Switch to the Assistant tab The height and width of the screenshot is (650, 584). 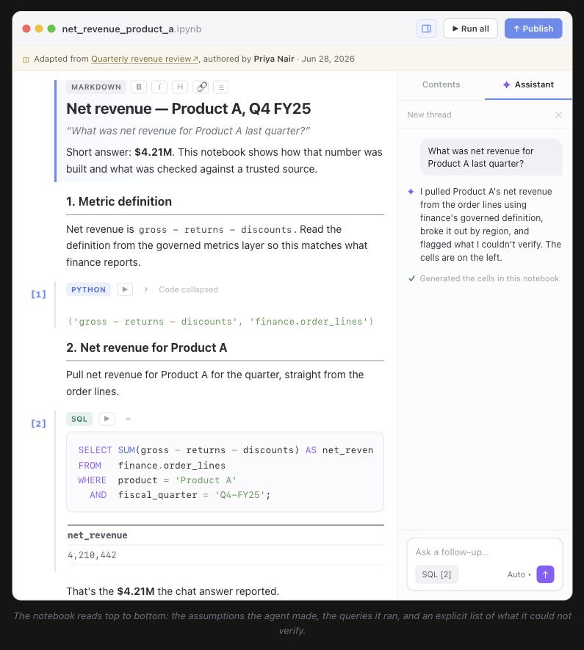point(528,84)
